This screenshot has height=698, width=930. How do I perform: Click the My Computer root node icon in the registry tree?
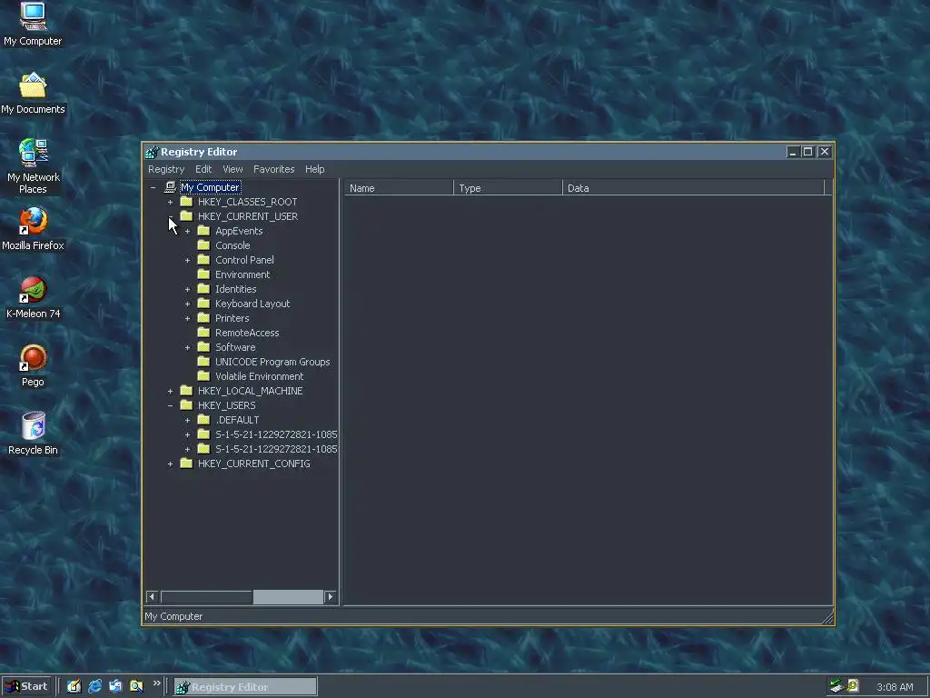coord(170,187)
